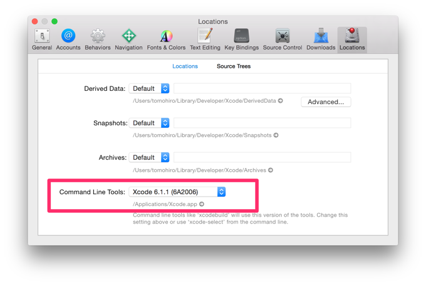426x285 pixels.
Task: Open the Navigation preferences pane
Action: [128, 39]
